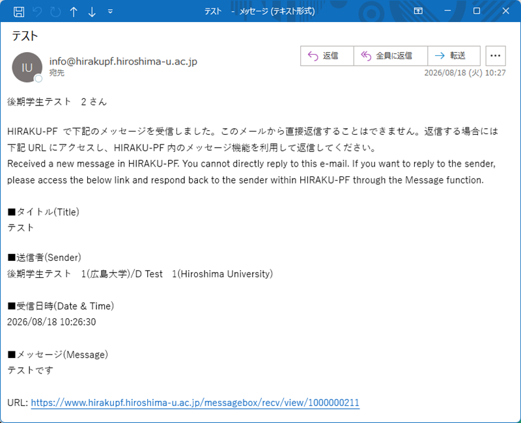Click the presence status circle on avatar
Viewport: 521px width, 423px height.
click(x=38, y=79)
